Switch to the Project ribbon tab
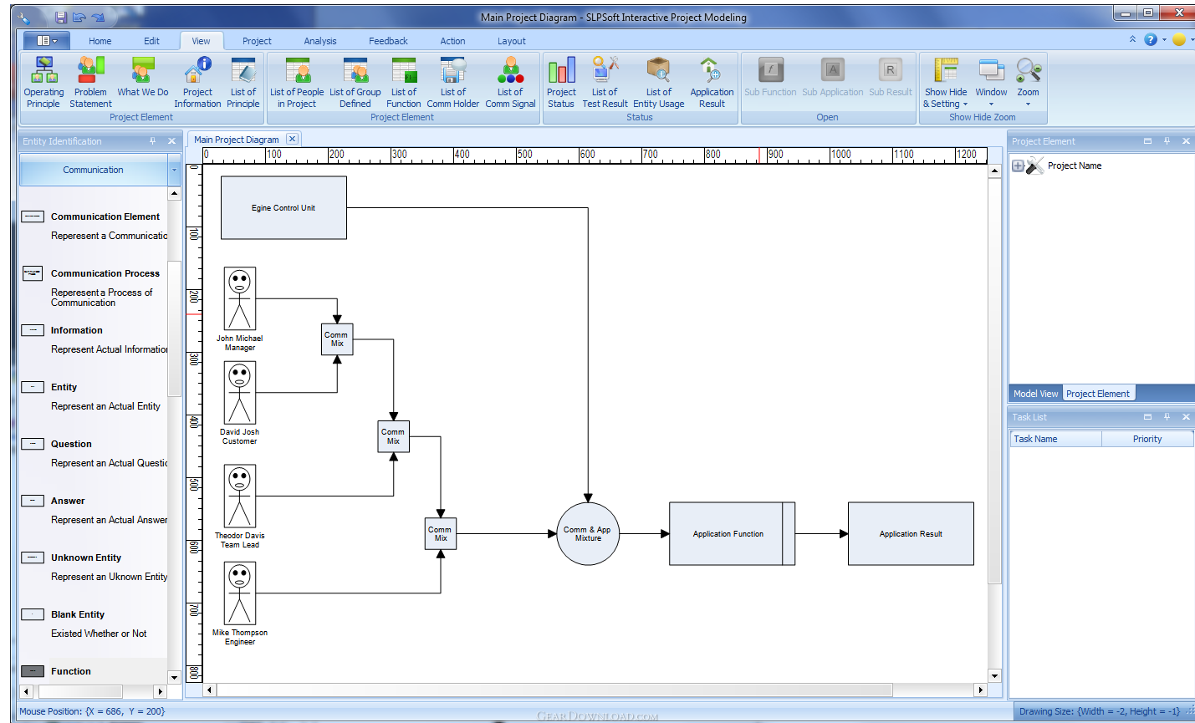Image resolution: width=1195 pixels, height=723 pixels. click(257, 41)
